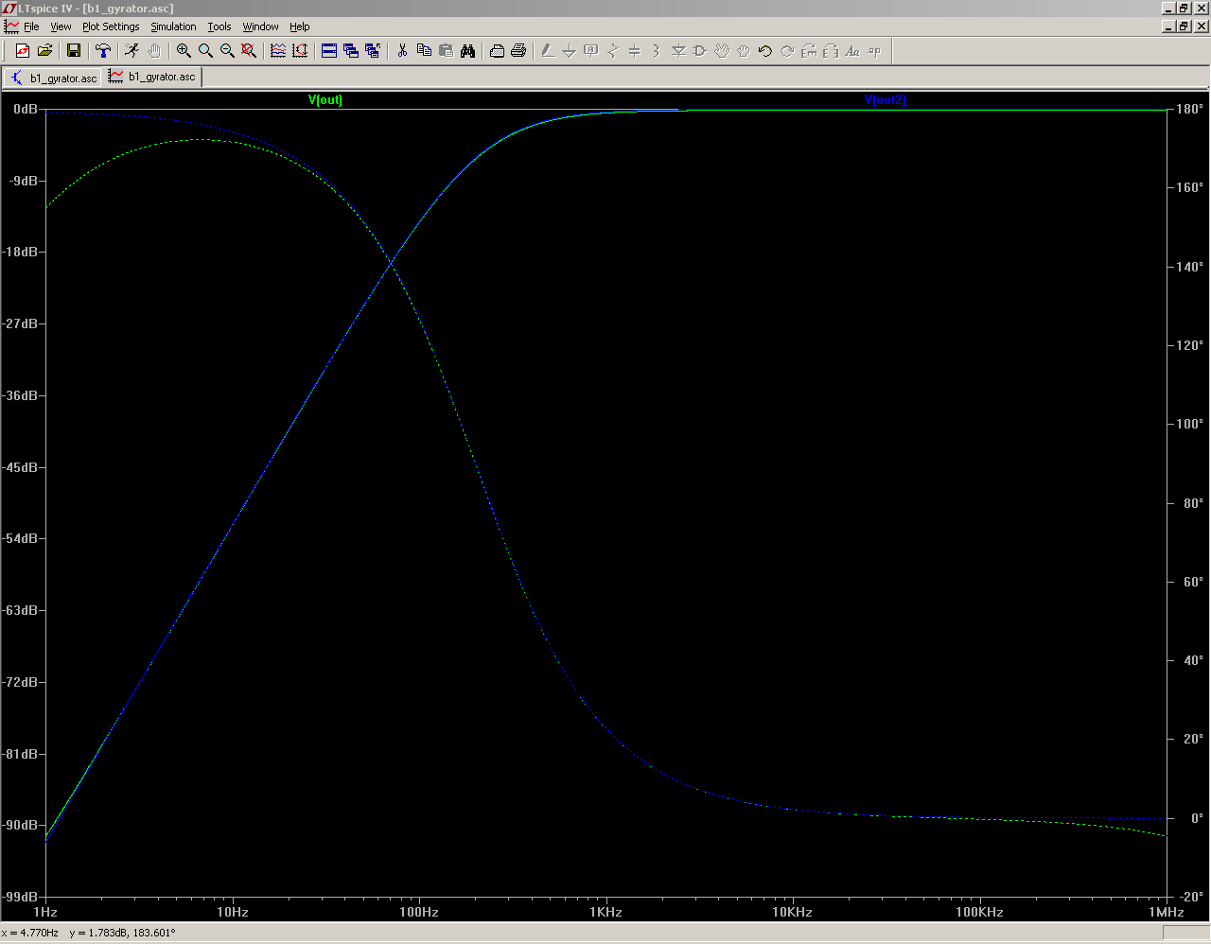Viewport: 1211px width, 944px height.
Task: Click the Halt simulation hand icon
Action: coord(154,51)
